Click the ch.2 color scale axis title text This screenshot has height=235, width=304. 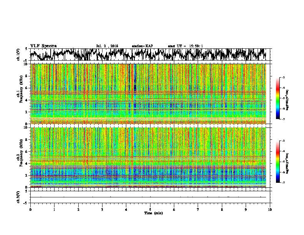(287, 163)
